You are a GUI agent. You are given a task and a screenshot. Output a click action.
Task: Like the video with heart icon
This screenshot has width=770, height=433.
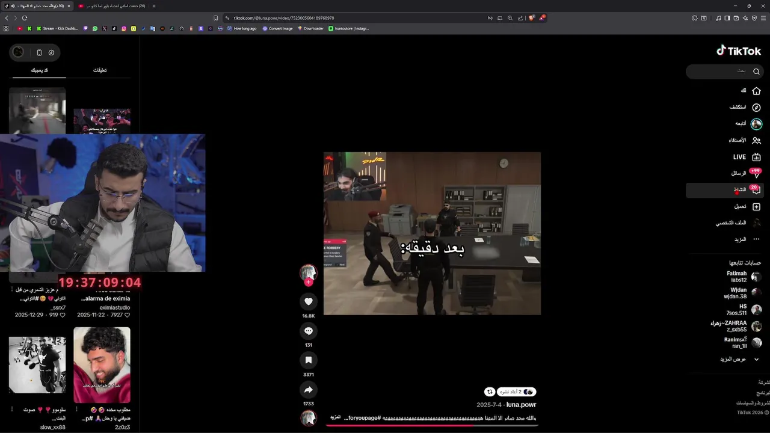click(309, 301)
